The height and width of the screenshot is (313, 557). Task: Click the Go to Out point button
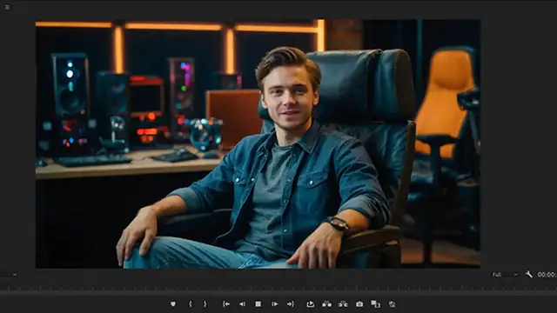point(291,304)
